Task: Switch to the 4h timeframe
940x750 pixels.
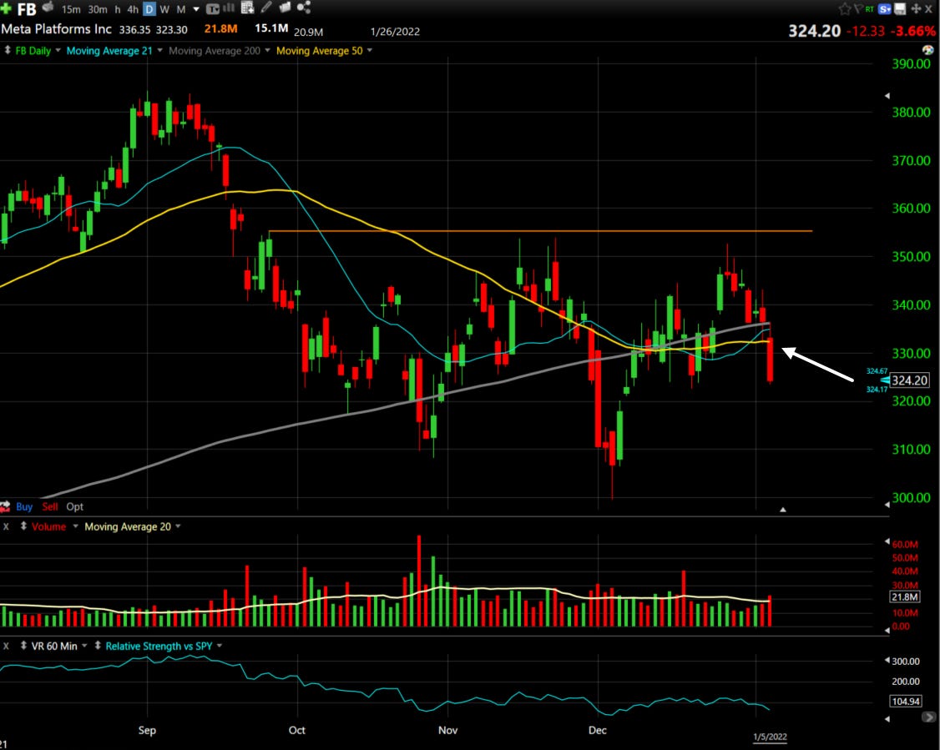Action: pos(133,9)
